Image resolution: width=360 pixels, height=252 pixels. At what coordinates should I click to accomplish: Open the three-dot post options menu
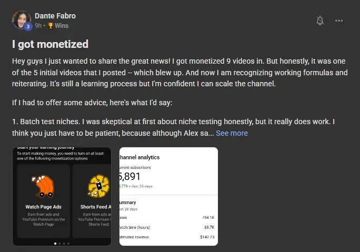pos(339,21)
